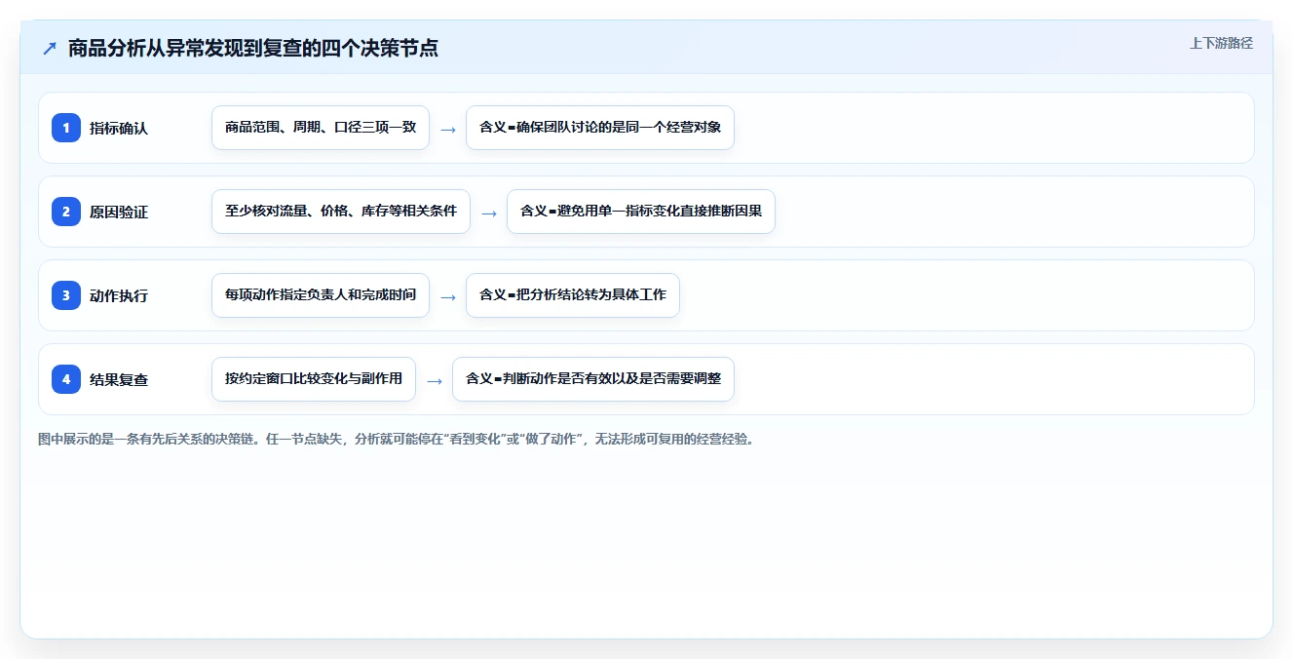Screen dimensions: 1293x659
Task: Click the 指标确认 step label
Action: click(x=119, y=128)
